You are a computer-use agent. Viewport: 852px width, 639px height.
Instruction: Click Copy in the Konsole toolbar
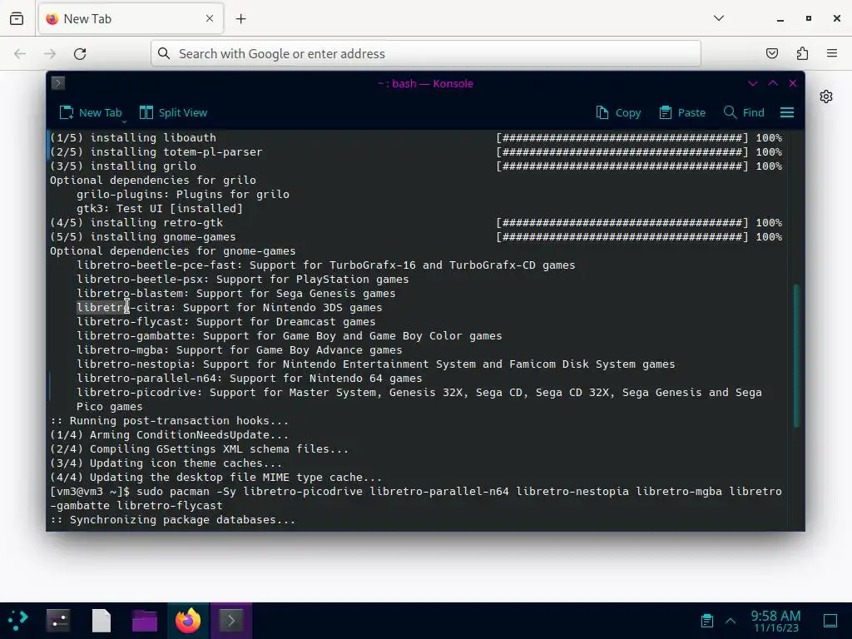(618, 112)
